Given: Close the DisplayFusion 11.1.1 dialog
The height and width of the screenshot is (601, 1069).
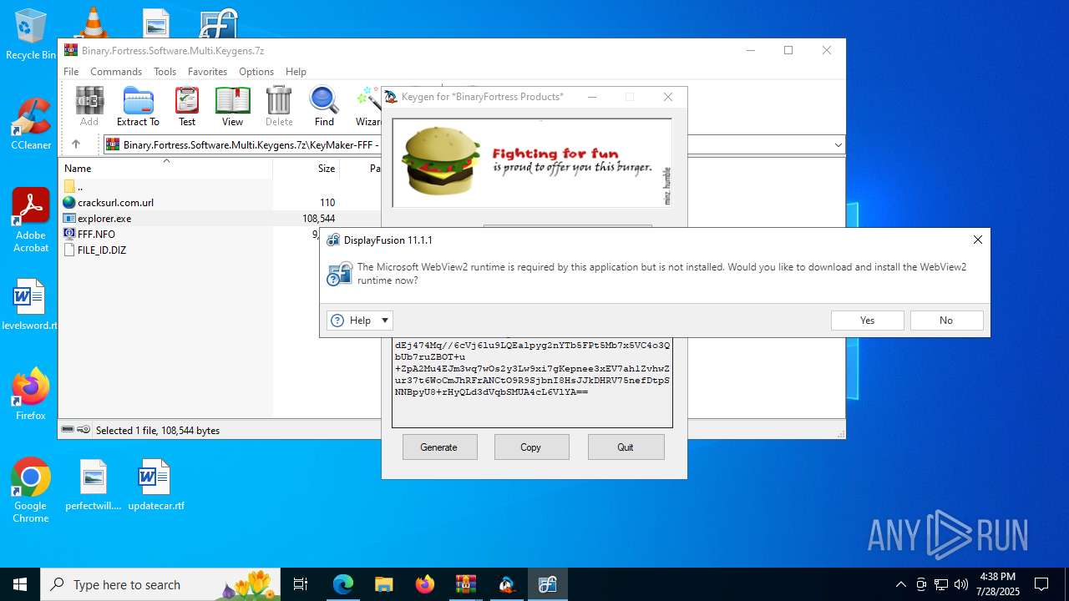Looking at the screenshot, I should click(x=977, y=240).
